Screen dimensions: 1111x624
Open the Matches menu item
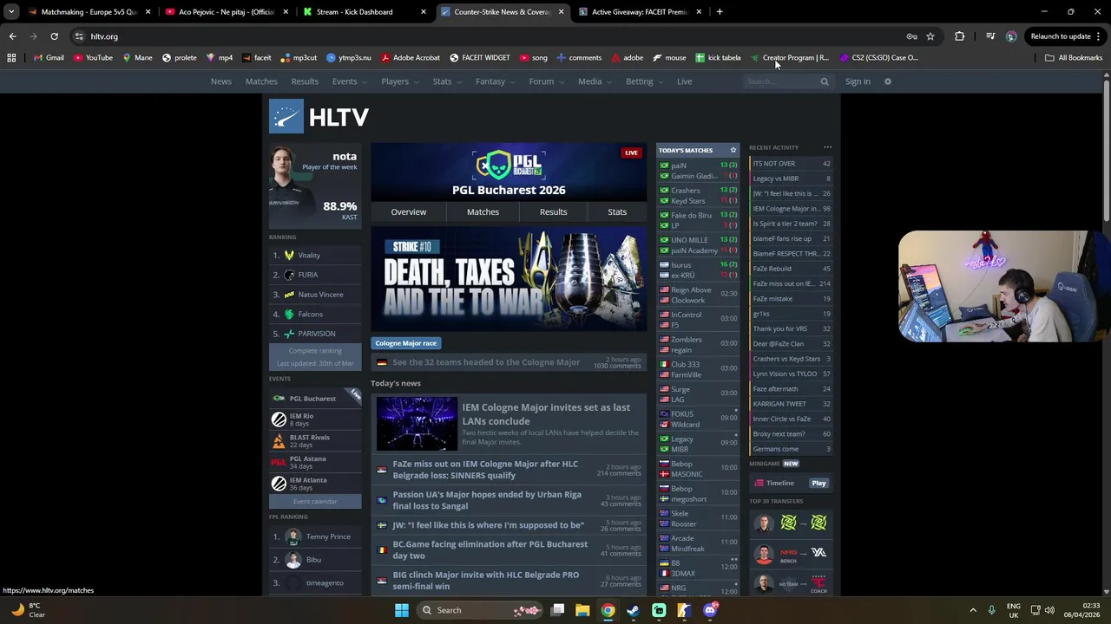point(261,81)
